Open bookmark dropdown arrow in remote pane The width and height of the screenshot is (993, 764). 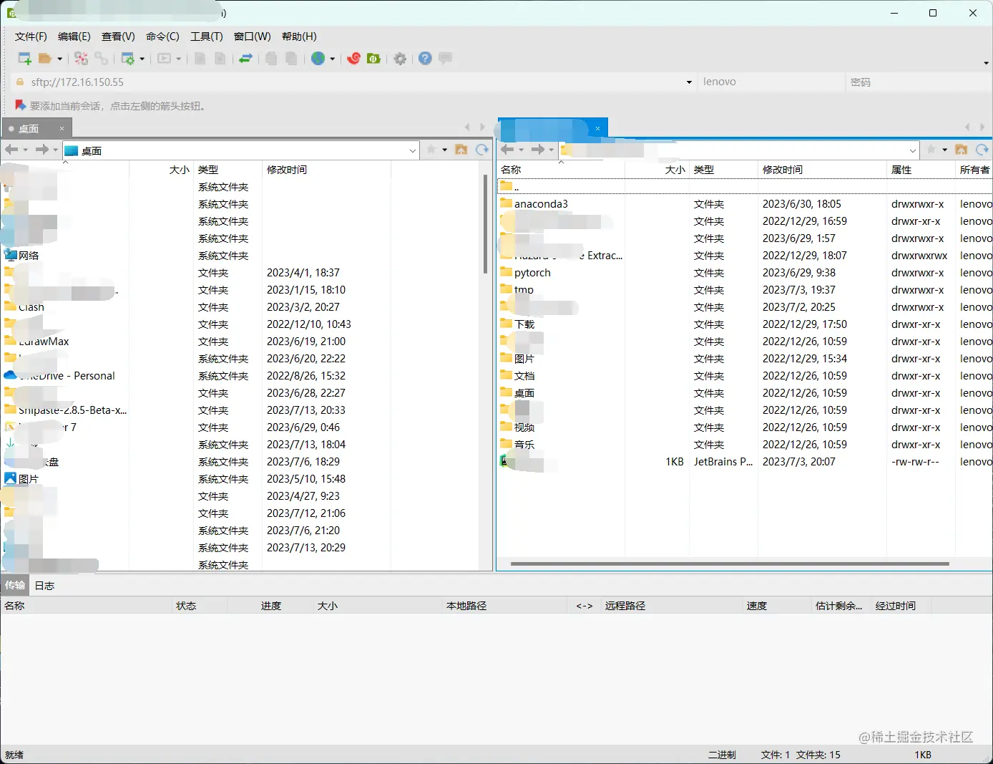[945, 150]
